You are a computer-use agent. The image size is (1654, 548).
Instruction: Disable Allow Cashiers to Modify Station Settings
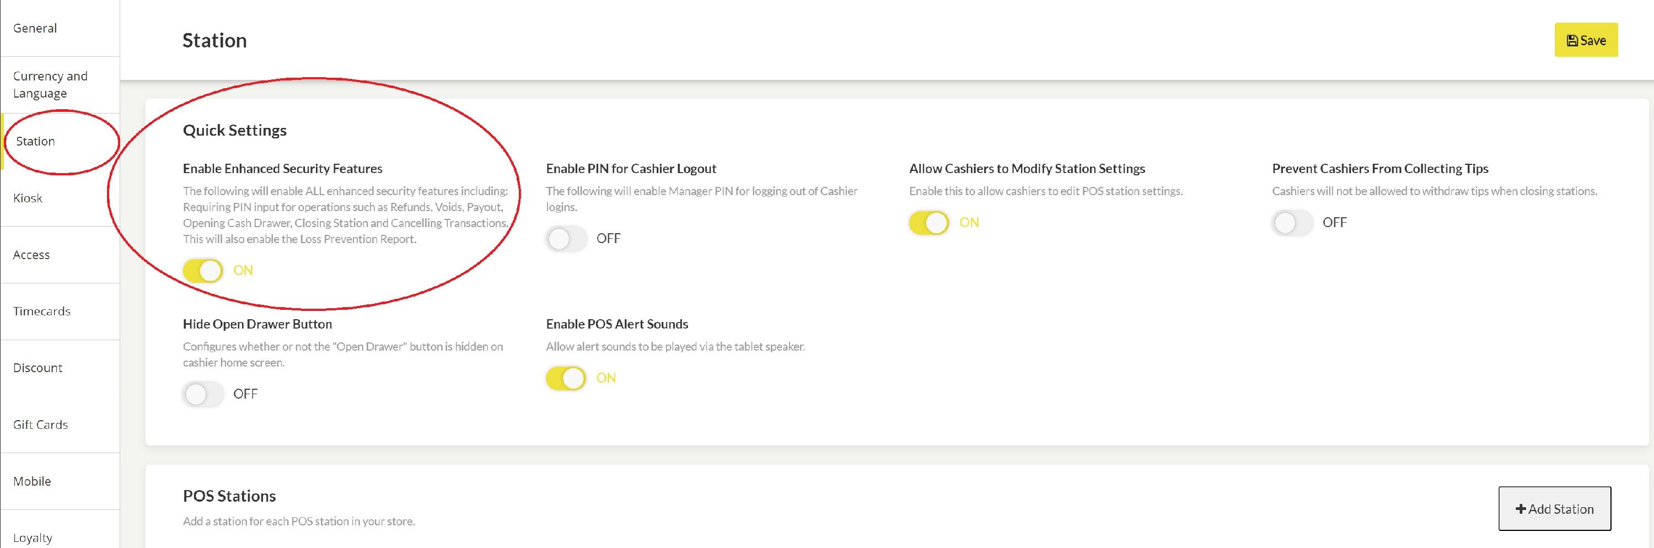coord(929,223)
